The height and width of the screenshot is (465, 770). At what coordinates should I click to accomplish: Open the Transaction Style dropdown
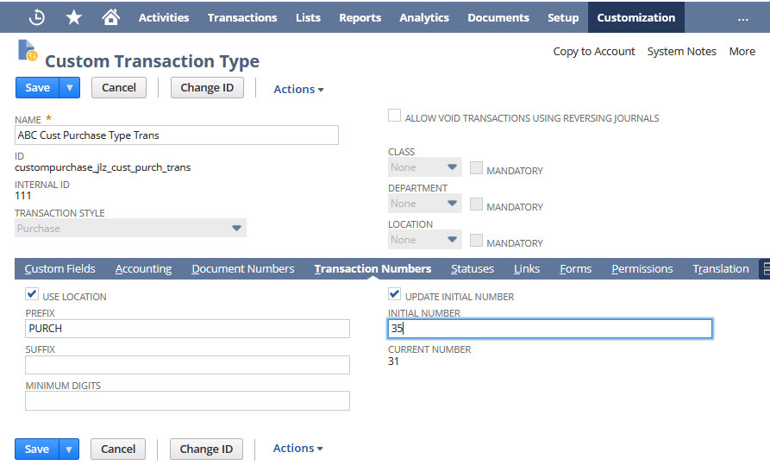point(130,228)
